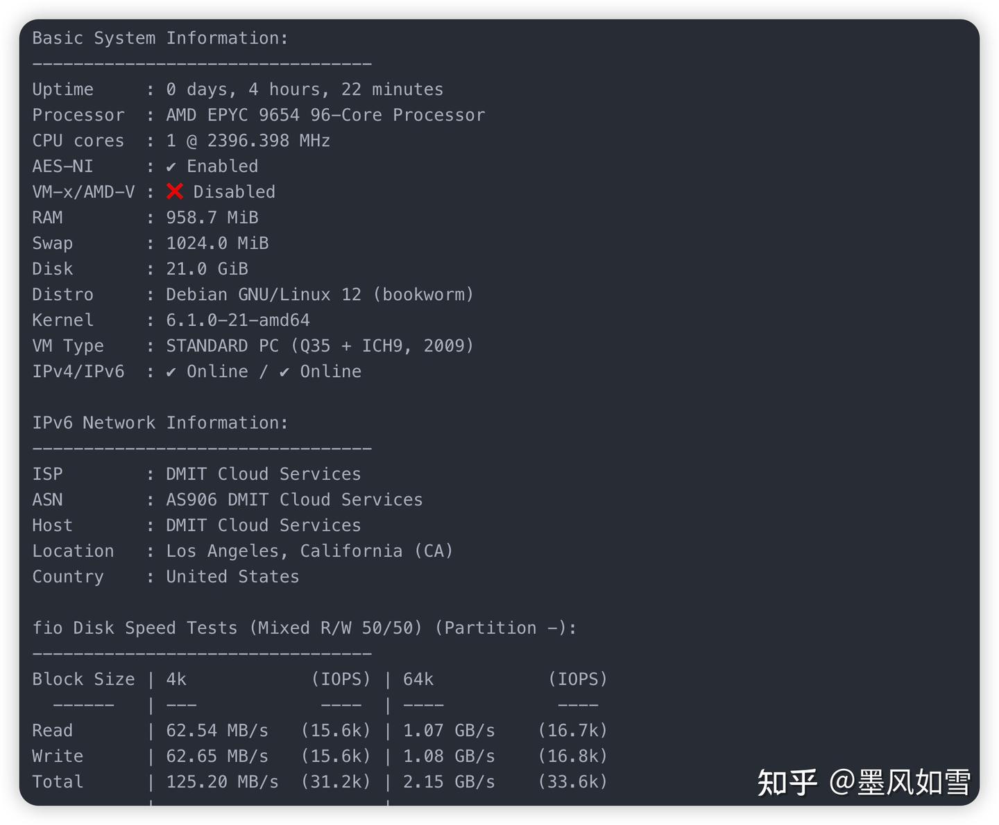Click the IPv6 Online checkmark
The height and width of the screenshot is (825, 999).
[284, 372]
